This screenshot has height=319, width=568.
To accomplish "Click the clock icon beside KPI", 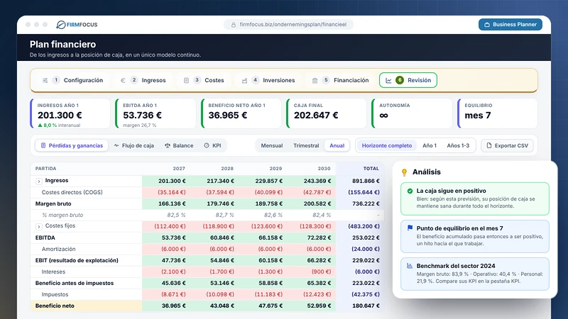I will pyautogui.click(x=207, y=145).
